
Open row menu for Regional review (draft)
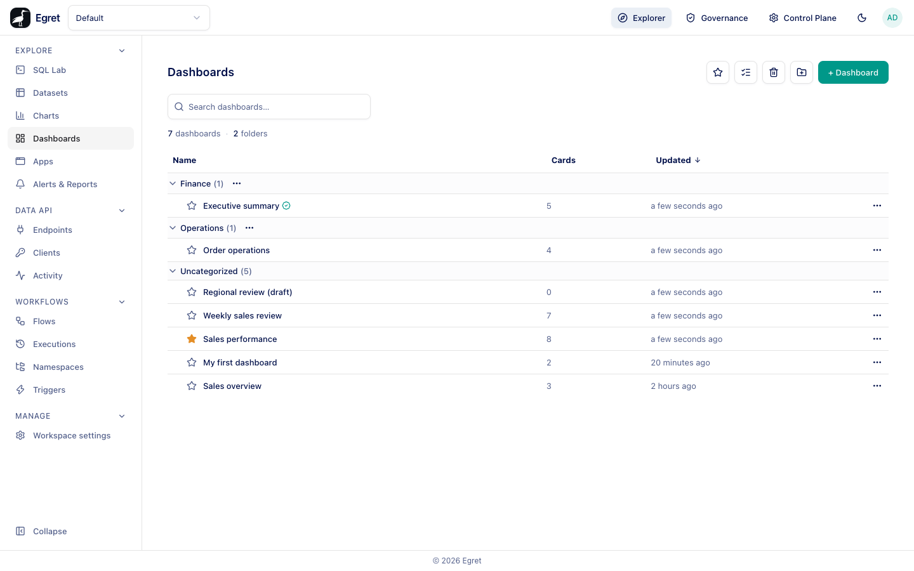point(877,292)
